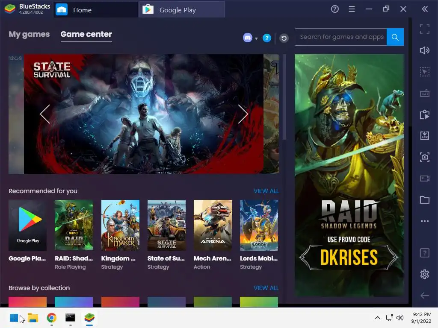This screenshot has height=328, width=438.
Task: Click the refresh circular arrow icon
Action: (284, 38)
